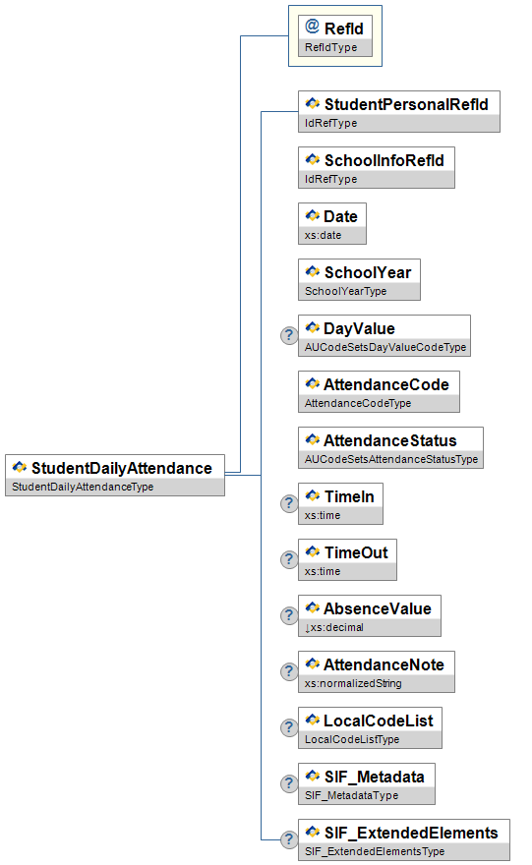Click the xs:normalizedString type under AttendanceNote
Viewport: 532px width, 865px height.
(x=353, y=683)
